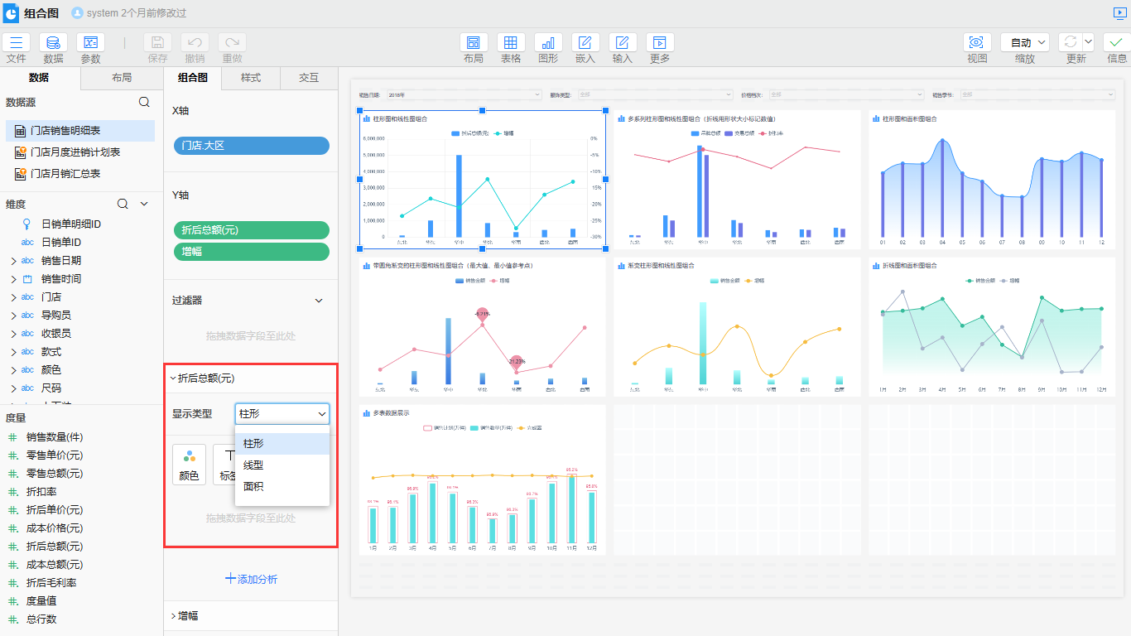This screenshot has height=636, width=1131.
Task: Click the 添加分析 add analysis link
Action: coord(251,580)
